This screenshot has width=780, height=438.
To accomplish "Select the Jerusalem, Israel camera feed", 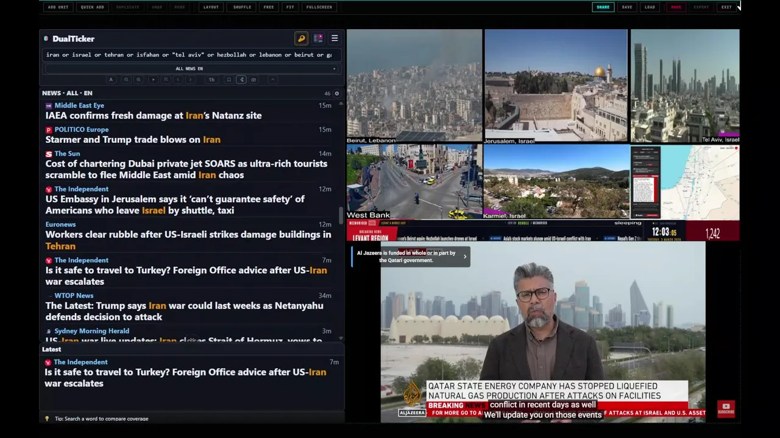I will tap(556, 86).
